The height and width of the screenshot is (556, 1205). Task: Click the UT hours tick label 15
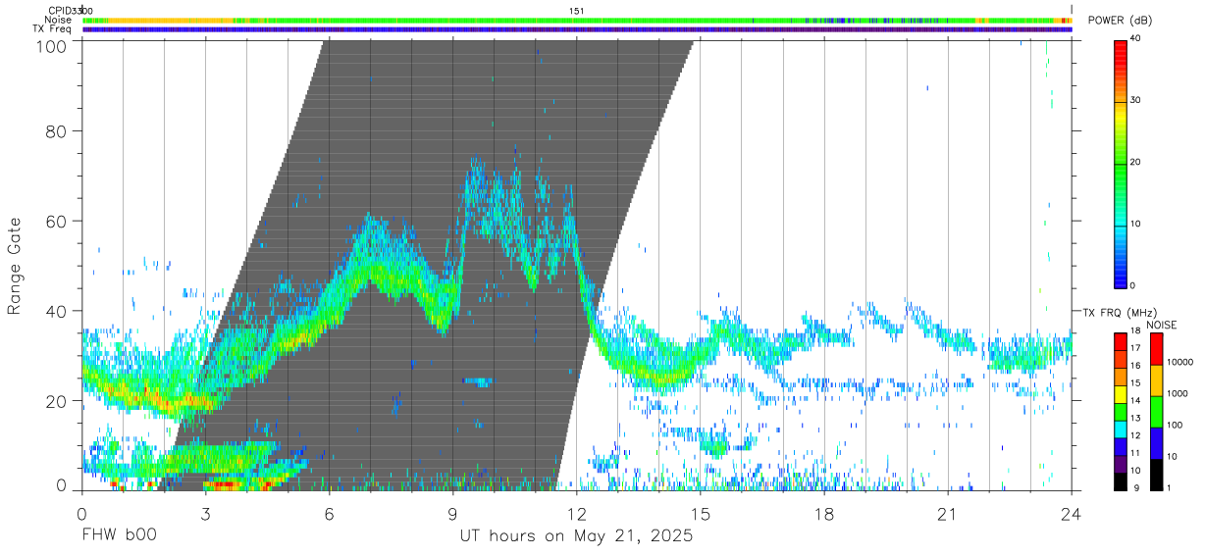(700, 513)
